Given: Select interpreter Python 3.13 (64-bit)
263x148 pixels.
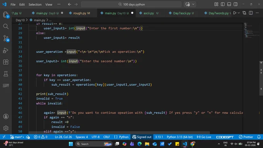Looking at the screenshot, I should click(179, 137).
